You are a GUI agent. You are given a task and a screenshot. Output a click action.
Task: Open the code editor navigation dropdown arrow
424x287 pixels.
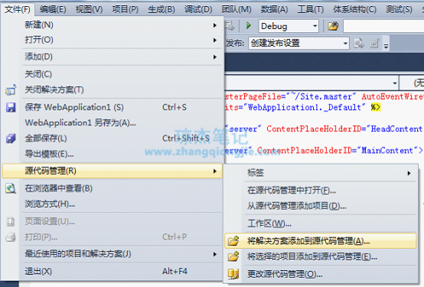[x=395, y=83]
